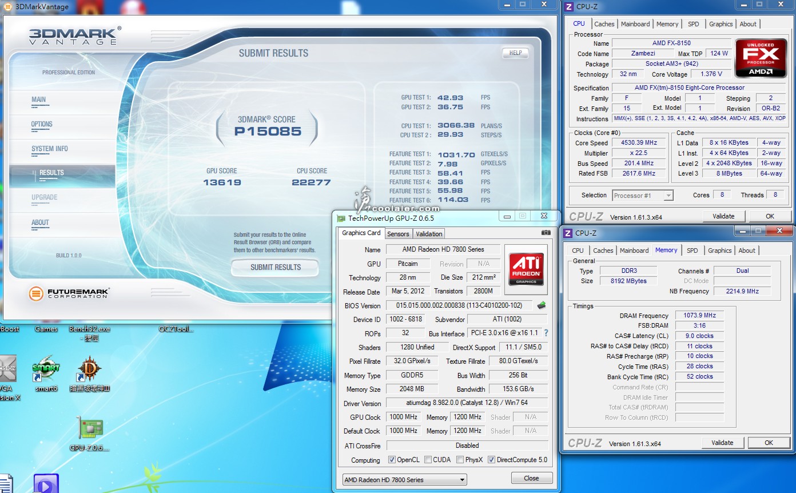Click the lower CPU-Z window title icon
796x493 pixels.
point(567,233)
